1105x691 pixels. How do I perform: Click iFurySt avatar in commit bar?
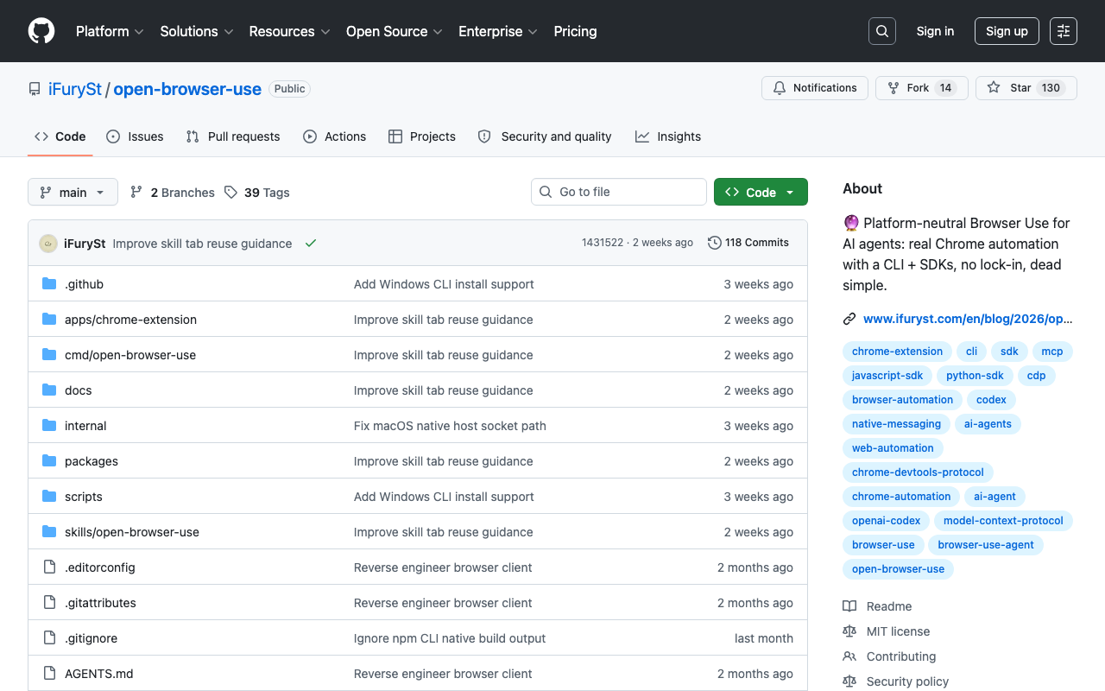pos(48,244)
